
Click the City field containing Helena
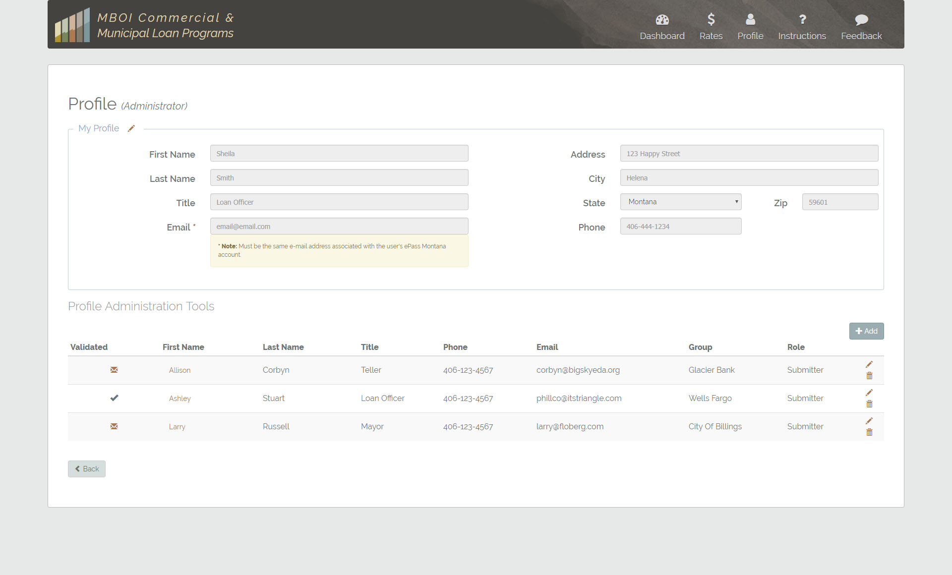click(x=749, y=177)
